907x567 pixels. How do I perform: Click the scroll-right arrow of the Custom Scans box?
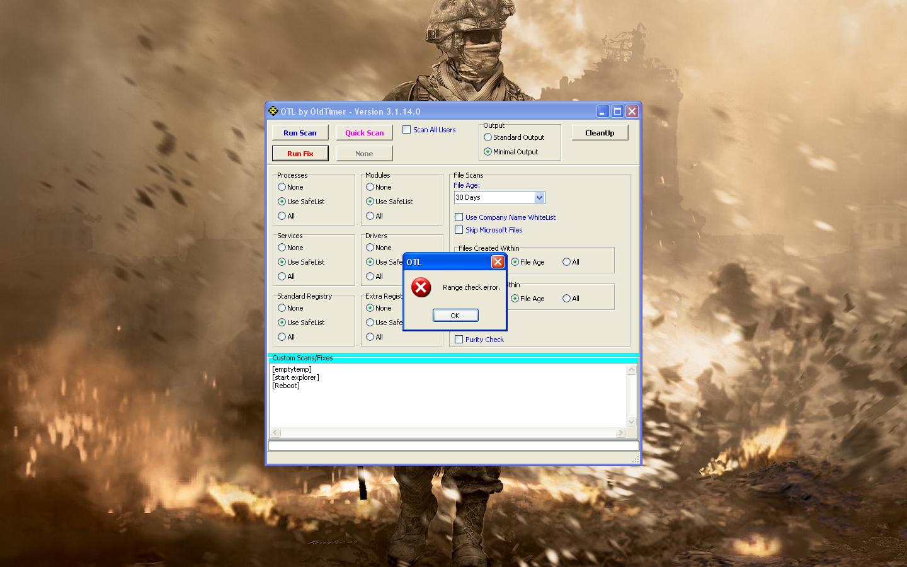coord(620,433)
